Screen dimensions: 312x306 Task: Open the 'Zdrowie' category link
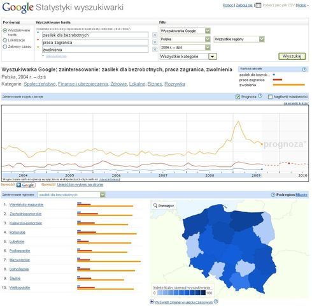click(118, 84)
